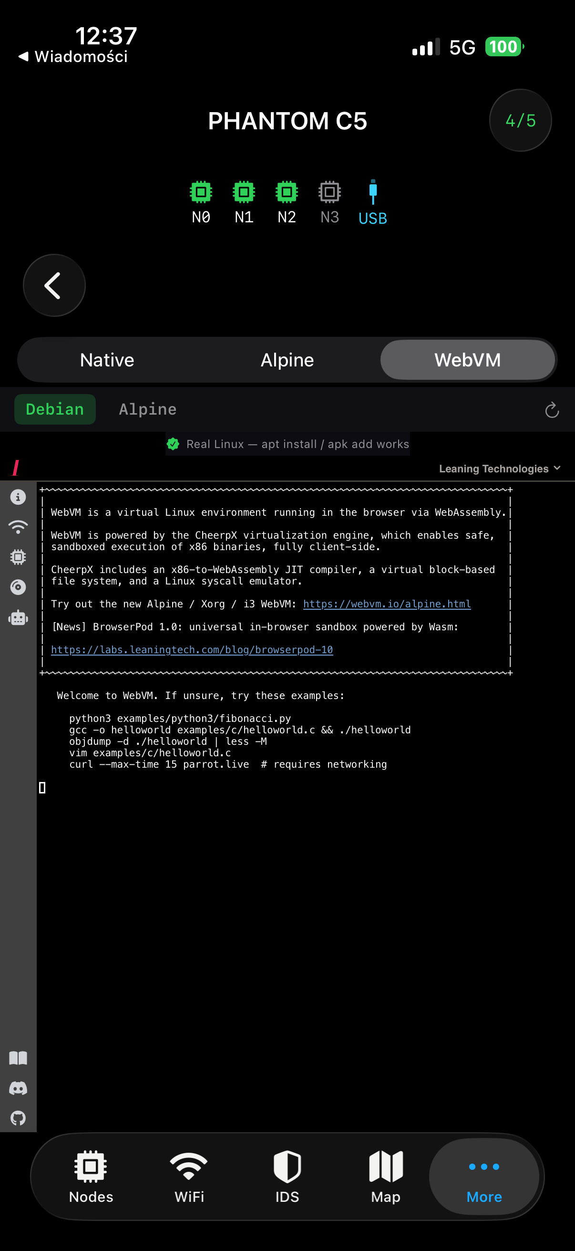Open the Nodes bottom tab
This screenshot has height=1251, width=575.
click(91, 1176)
